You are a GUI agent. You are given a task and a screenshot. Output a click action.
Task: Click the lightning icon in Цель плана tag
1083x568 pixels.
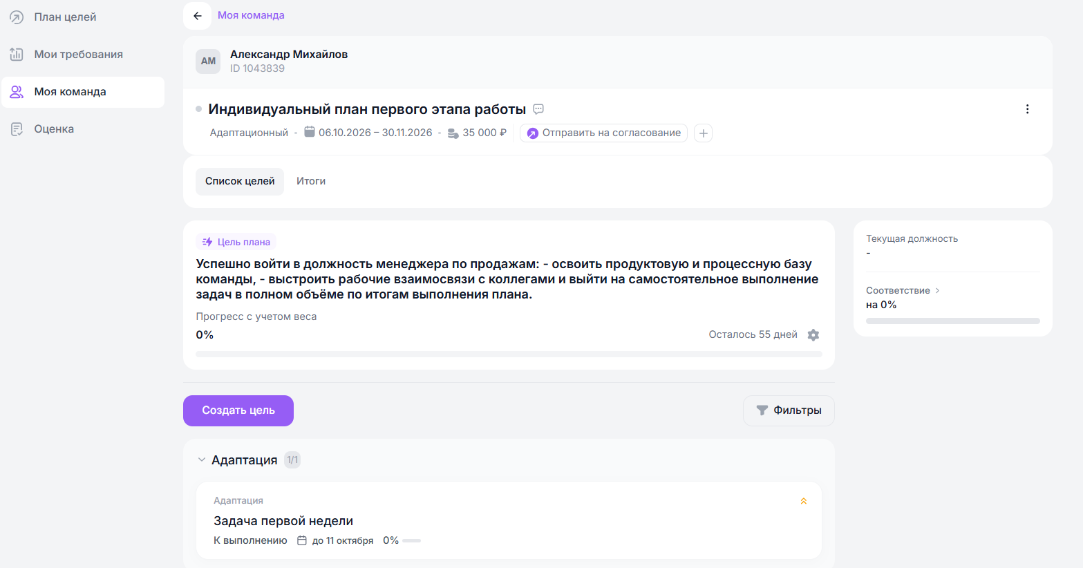click(207, 242)
